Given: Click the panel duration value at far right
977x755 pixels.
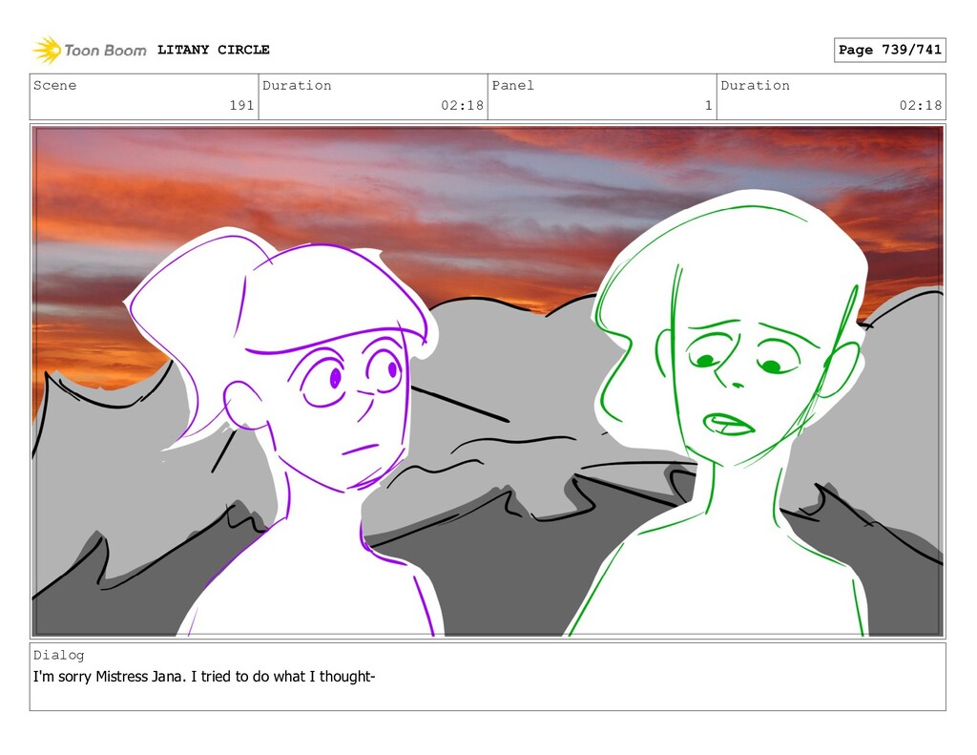Looking at the screenshot, I should pyautogui.click(x=921, y=105).
